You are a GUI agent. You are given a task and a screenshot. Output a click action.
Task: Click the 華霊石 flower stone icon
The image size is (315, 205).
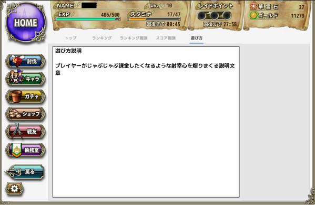(x=253, y=7)
